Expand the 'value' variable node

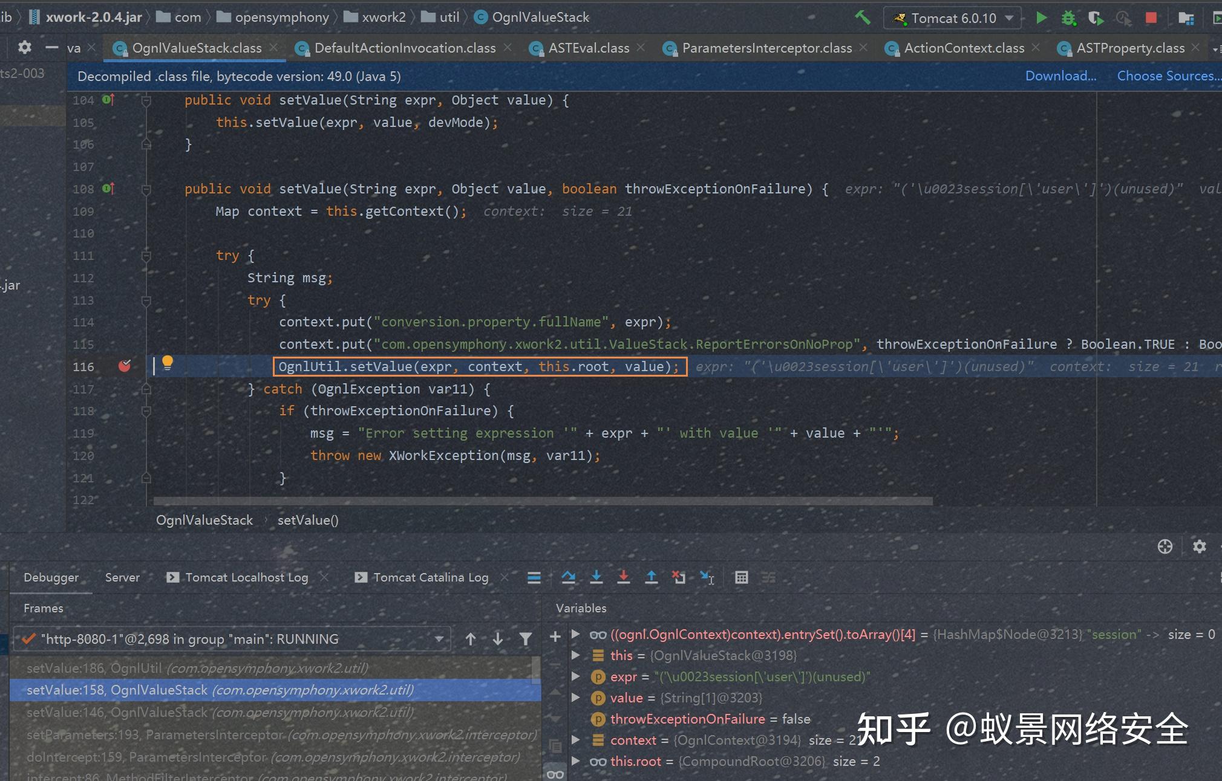point(576,698)
